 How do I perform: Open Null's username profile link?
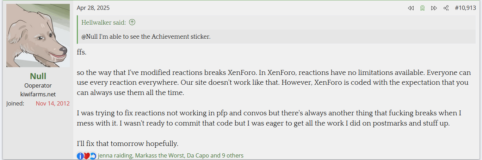pyautogui.click(x=38, y=76)
